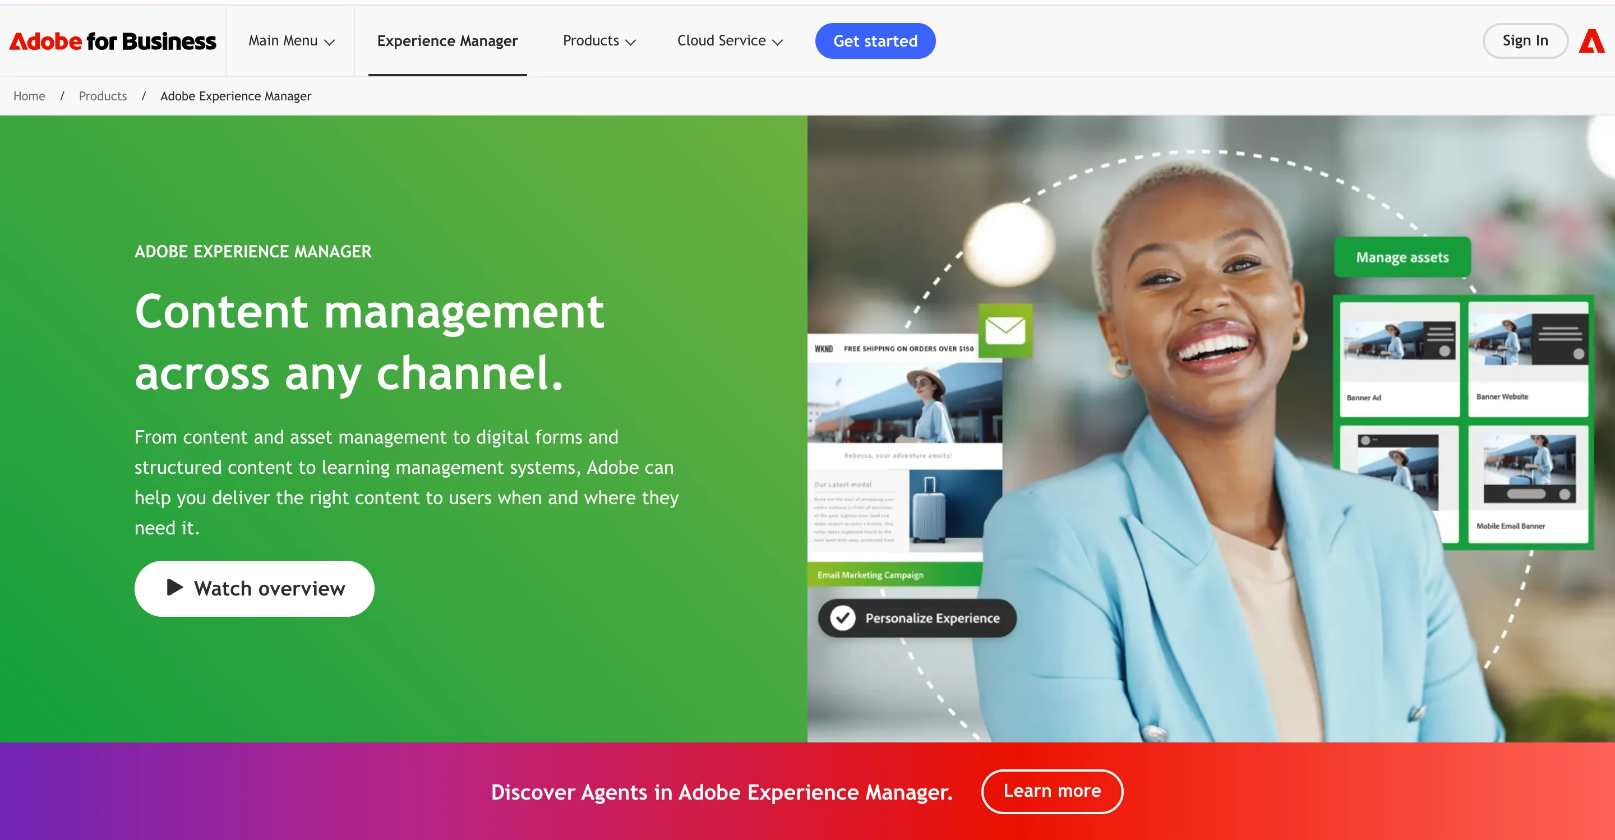Go to Home via breadcrumb
1615x840 pixels.
pyautogui.click(x=30, y=96)
